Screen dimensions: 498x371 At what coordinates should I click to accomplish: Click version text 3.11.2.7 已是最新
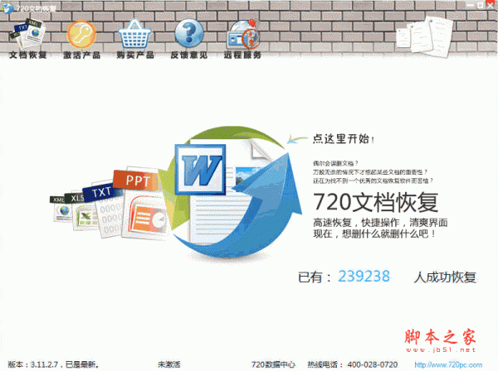pos(53,364)
